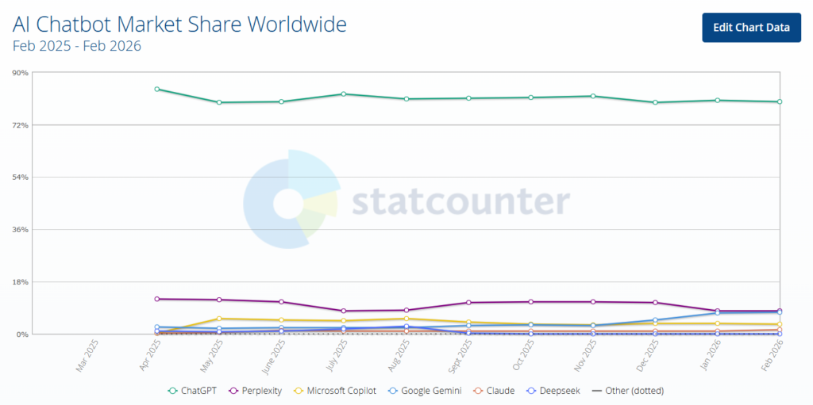
Task: Click the chart title heading
Action: click(179, 25)
